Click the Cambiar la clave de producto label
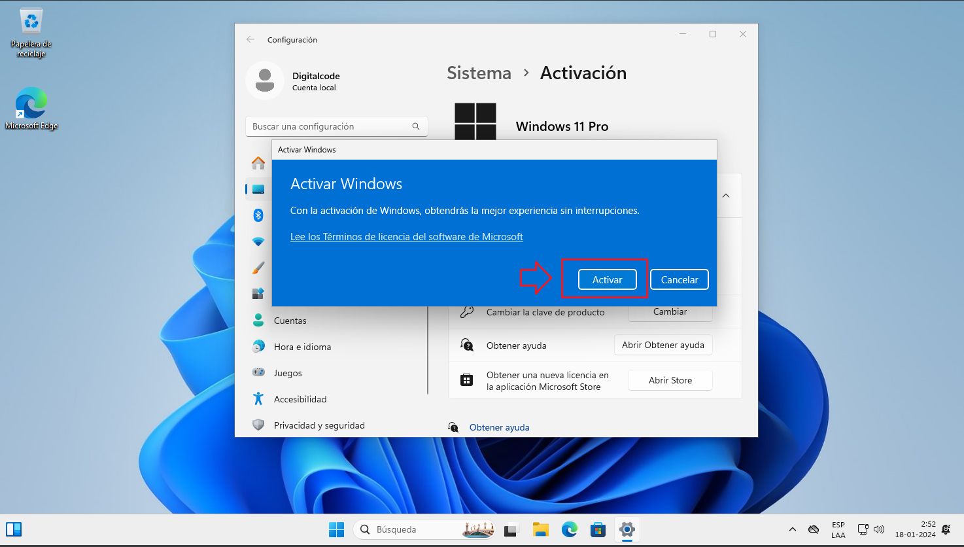The image size is (964, 547). (545, 312)
